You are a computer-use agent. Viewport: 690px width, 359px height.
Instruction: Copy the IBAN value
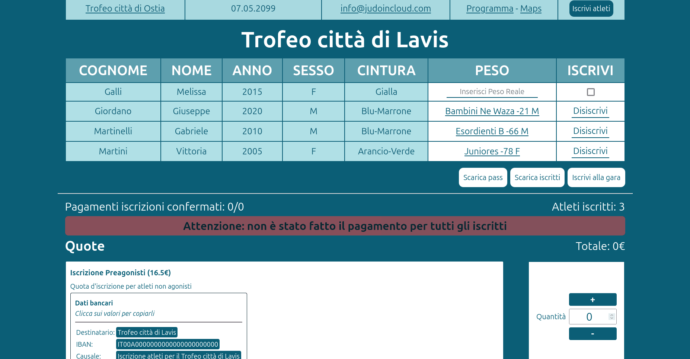(x=167, y=344)
